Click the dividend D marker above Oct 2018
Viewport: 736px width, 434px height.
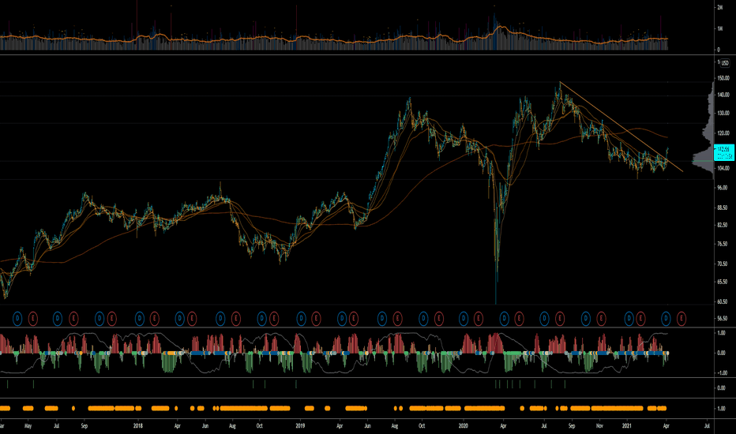click(261, 319)
